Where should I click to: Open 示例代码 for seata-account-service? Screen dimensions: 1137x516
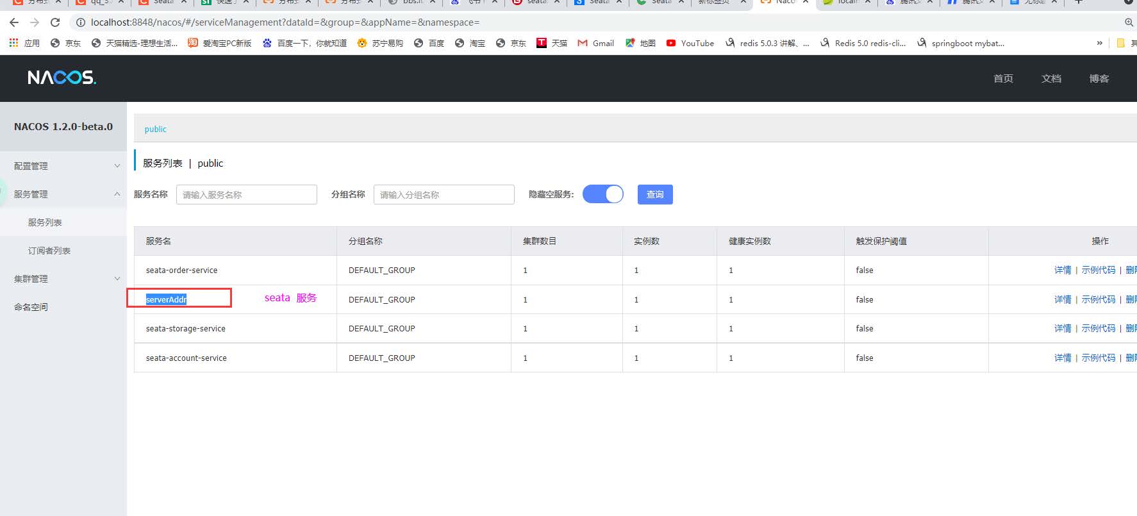point(1099,358)
